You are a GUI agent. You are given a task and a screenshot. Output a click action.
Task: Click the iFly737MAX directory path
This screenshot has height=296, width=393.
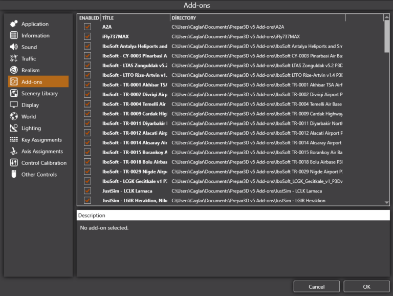(235, 37)
